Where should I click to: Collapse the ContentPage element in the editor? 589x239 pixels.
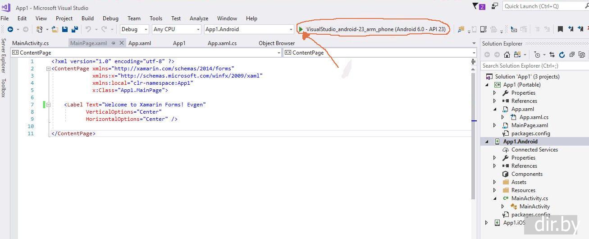pyautogui.click(x=48, y=69)
